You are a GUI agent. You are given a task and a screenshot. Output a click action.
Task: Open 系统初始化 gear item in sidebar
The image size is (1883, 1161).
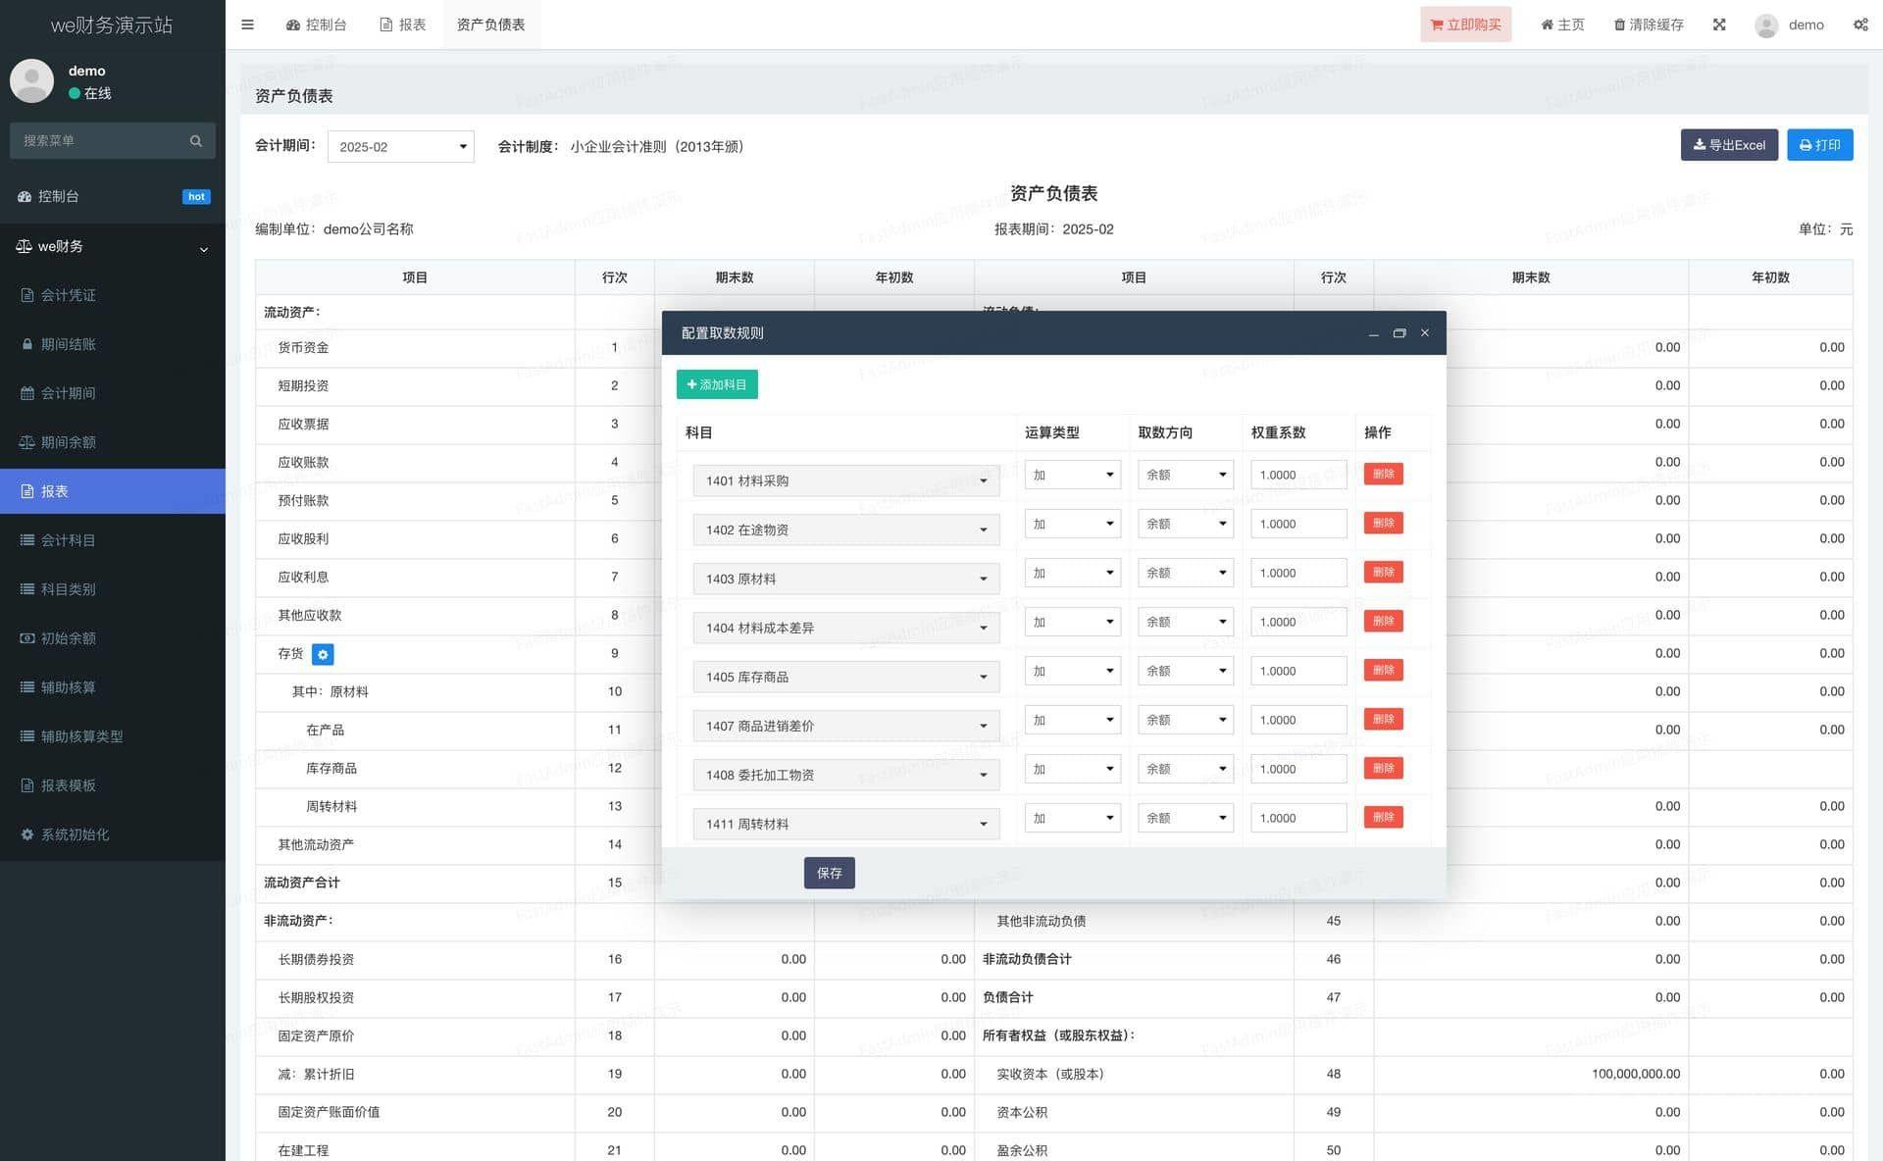[x=75, y=834]
